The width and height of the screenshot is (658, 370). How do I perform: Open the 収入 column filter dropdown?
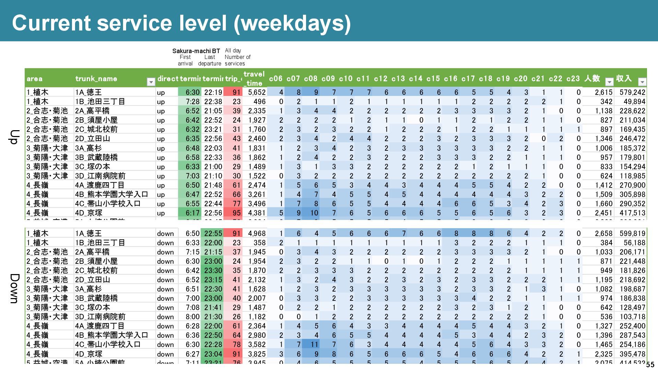[642, 82]
